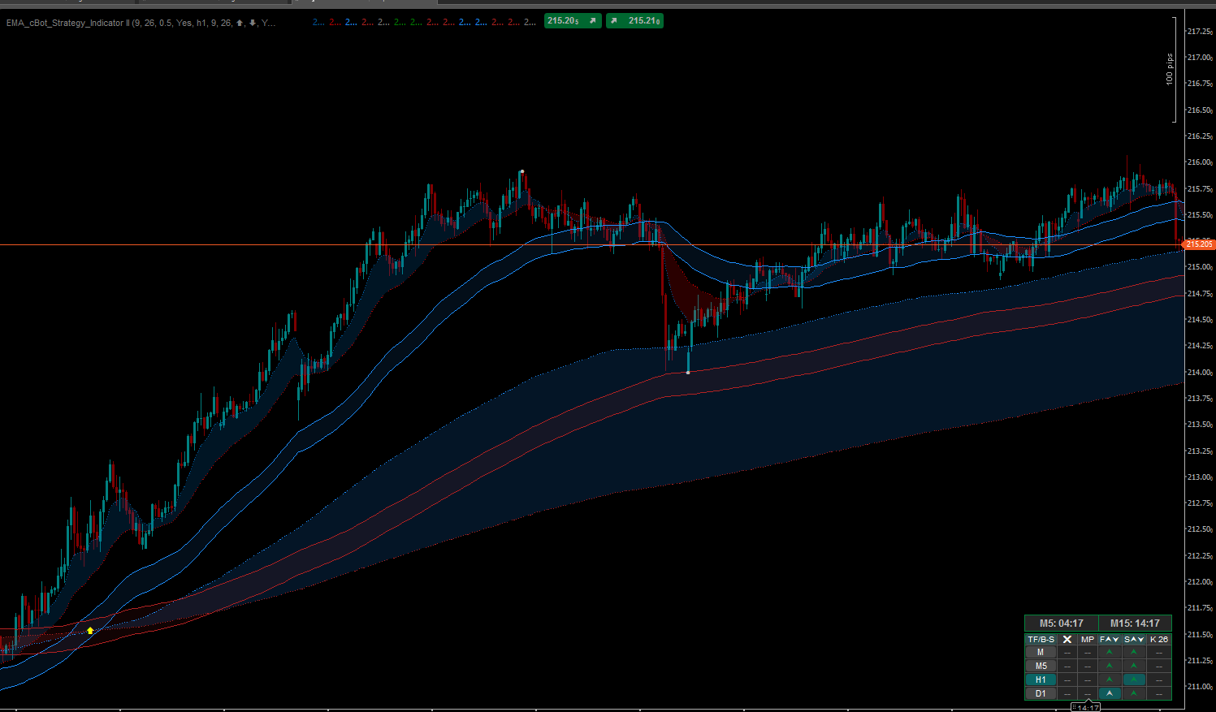Click the 216.00 label on the price axis
1216x712 pixels.
[x=1200, y=162]
